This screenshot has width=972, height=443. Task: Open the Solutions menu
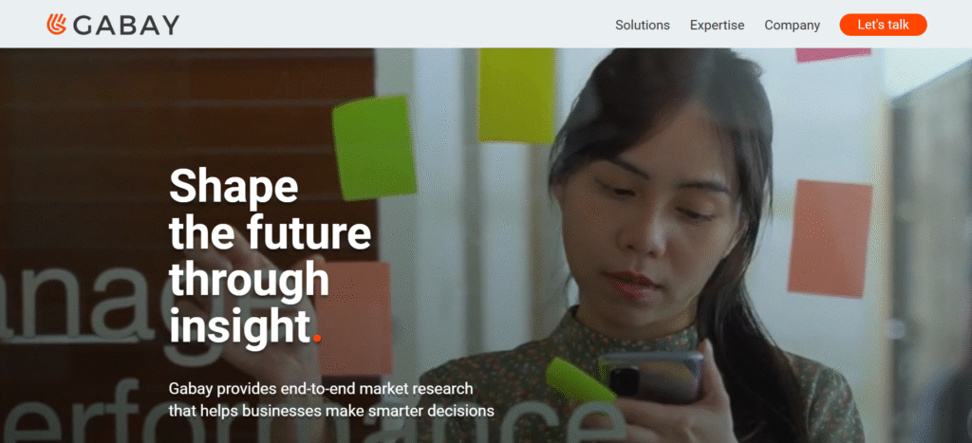click(643, 25)
